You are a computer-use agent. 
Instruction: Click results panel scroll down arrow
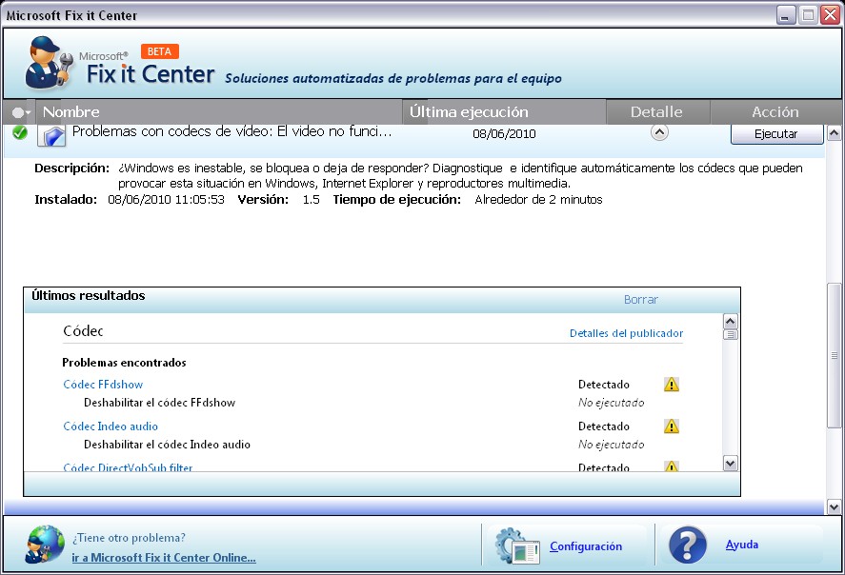click(x=731, y=464)
